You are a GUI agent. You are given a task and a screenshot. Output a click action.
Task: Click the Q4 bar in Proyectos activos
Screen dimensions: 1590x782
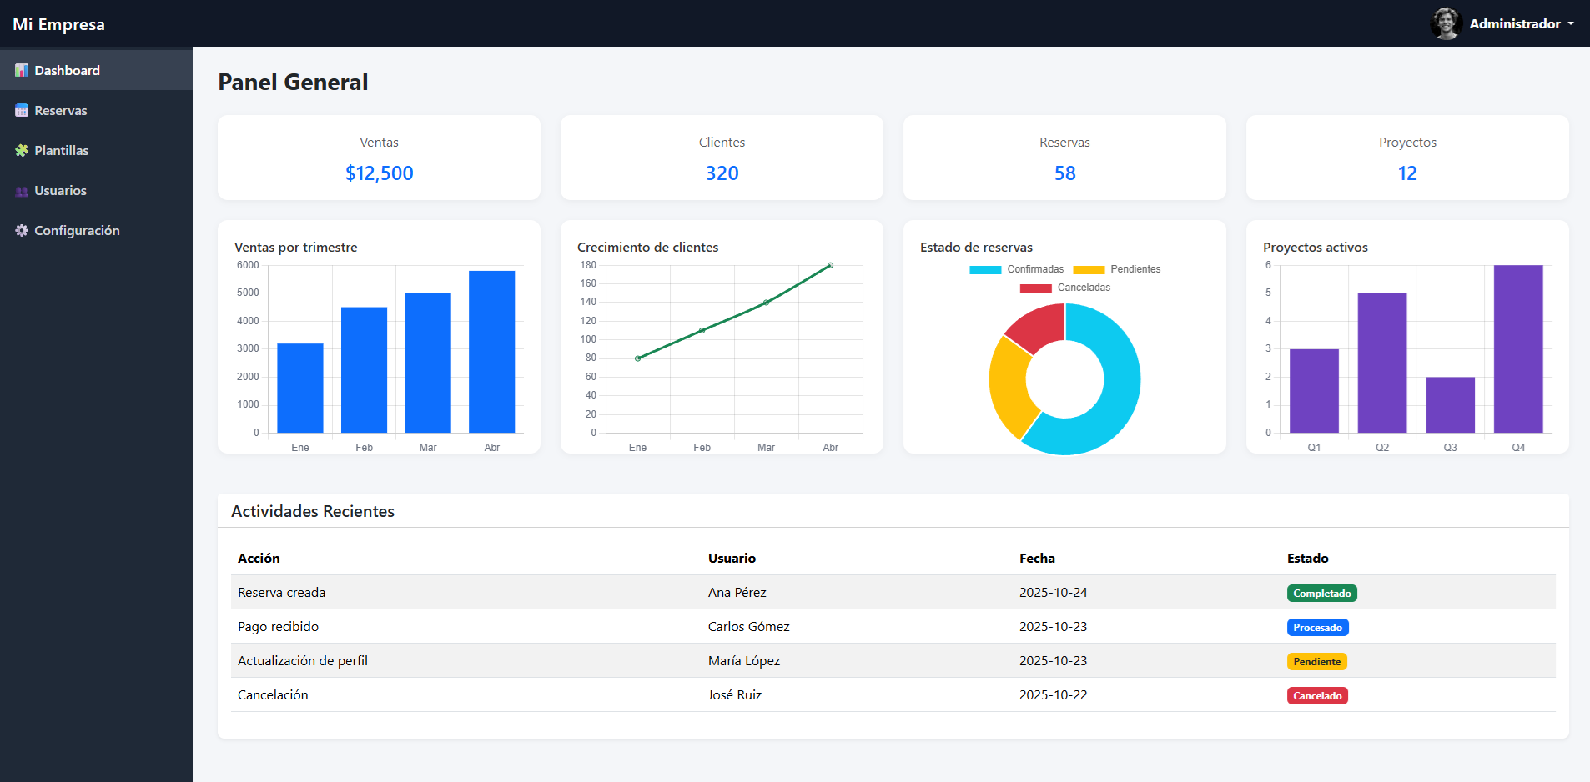point(1518,348)
